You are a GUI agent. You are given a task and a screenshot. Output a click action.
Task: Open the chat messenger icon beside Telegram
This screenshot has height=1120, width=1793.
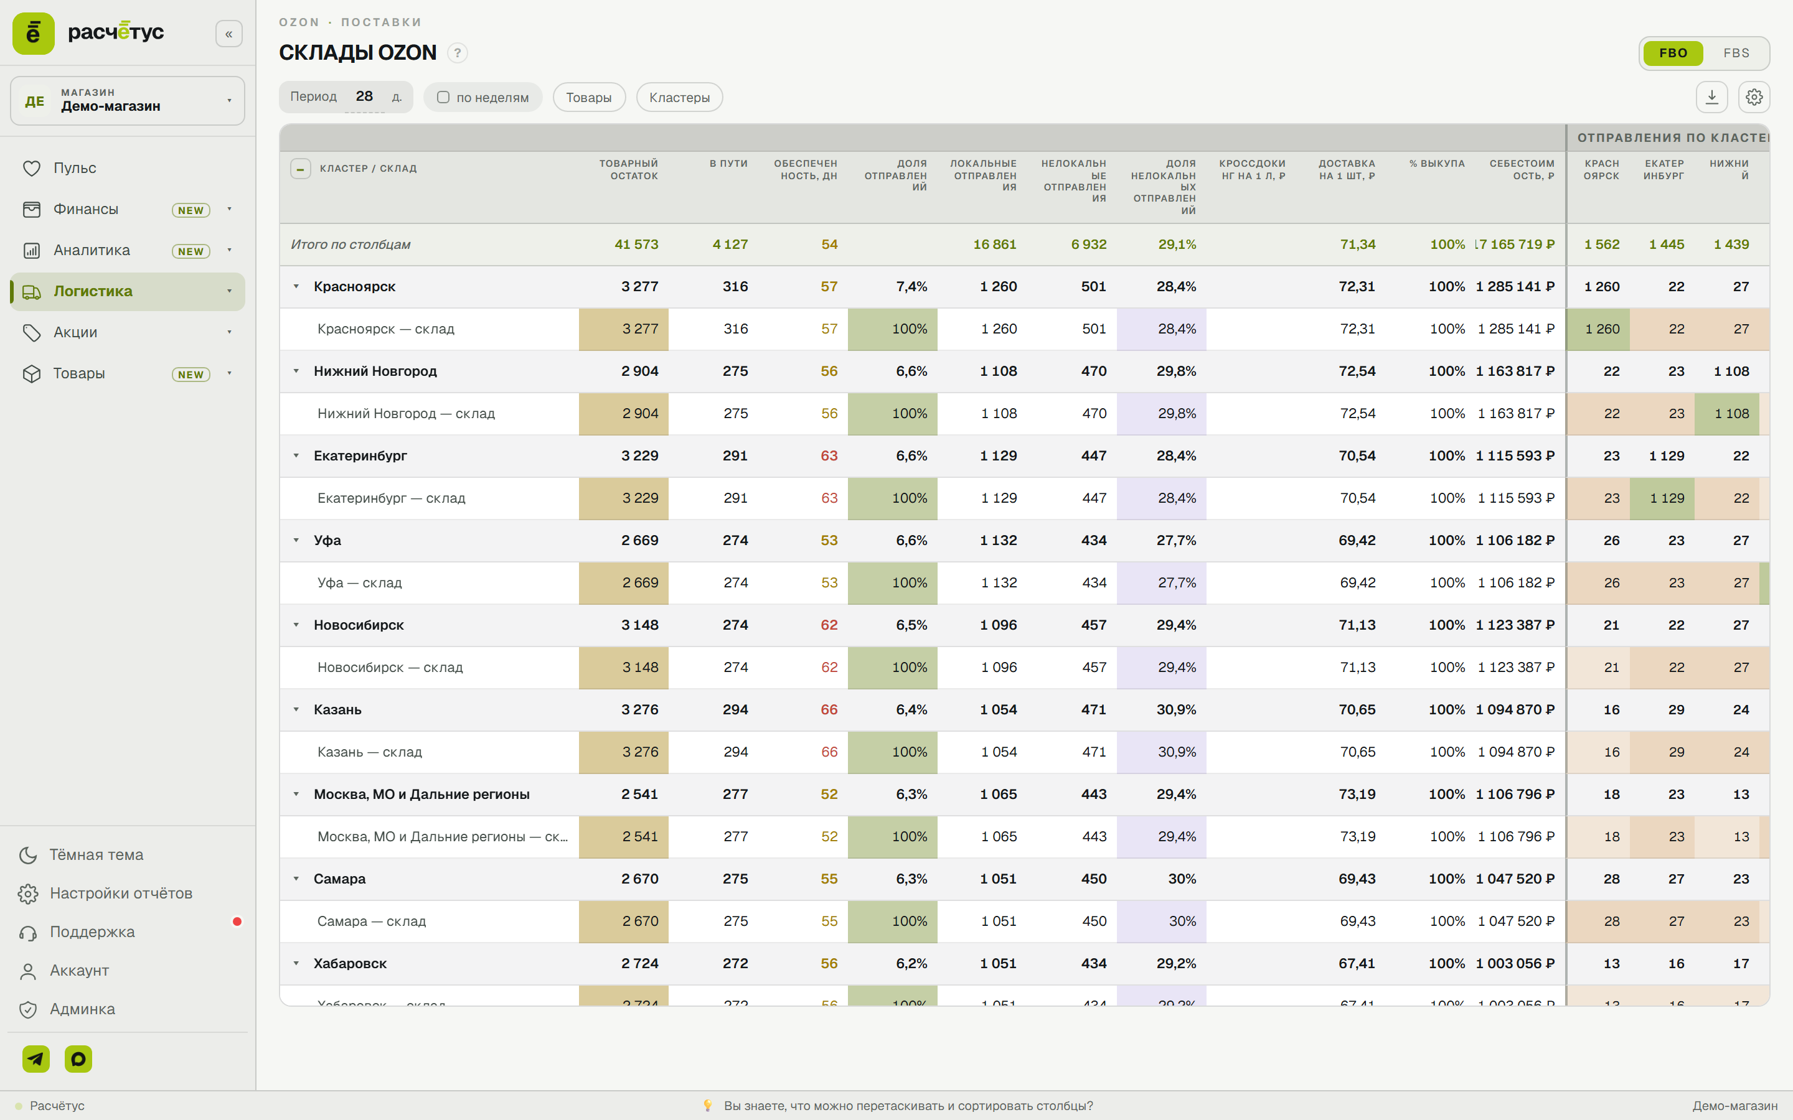pos(78,1058)
